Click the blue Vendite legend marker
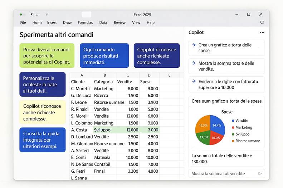This screenshot has height=188, width=283. (233, 121)
